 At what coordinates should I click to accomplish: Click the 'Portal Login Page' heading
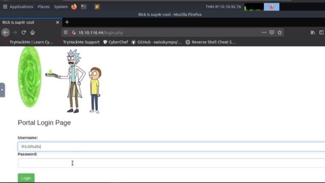(x=44, y=123)
